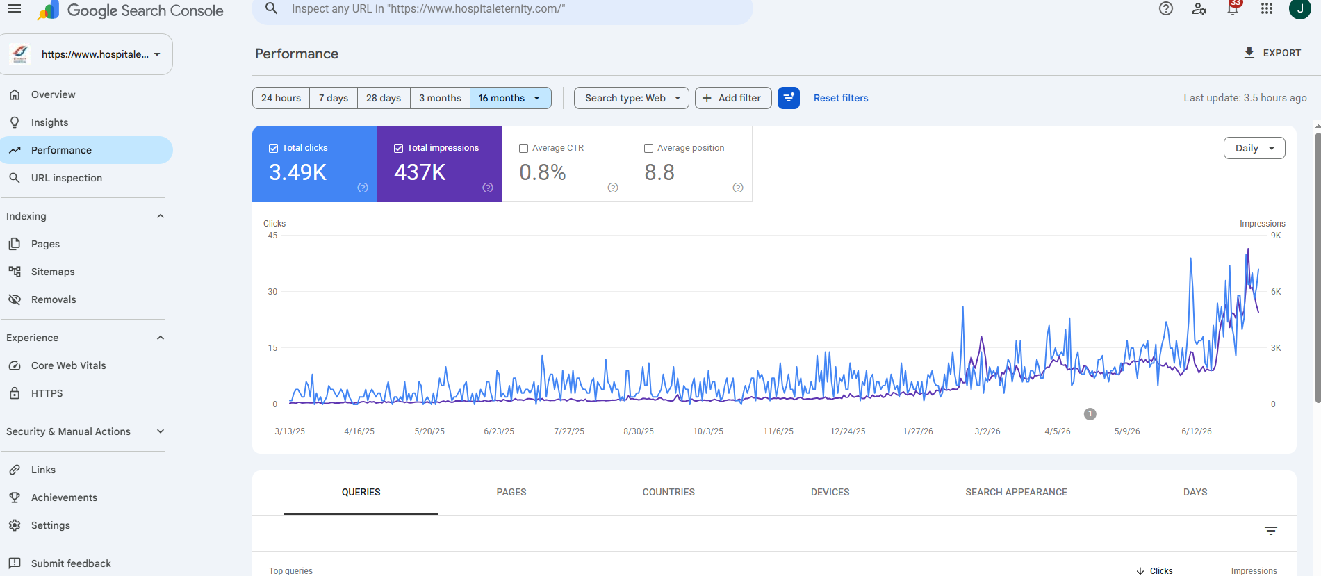Open the hamburger main menu
This screenshot has height=576, width=1321.
coord(15,8)
